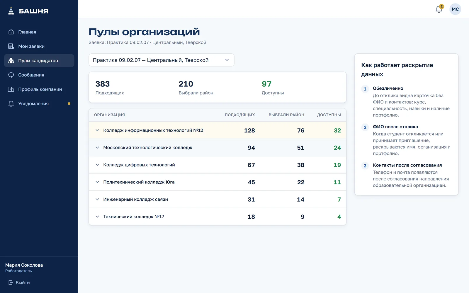This screenshot has width=469, height=293.
Task: Click Технический колледж №17 name
Action: tap(134, 217)
